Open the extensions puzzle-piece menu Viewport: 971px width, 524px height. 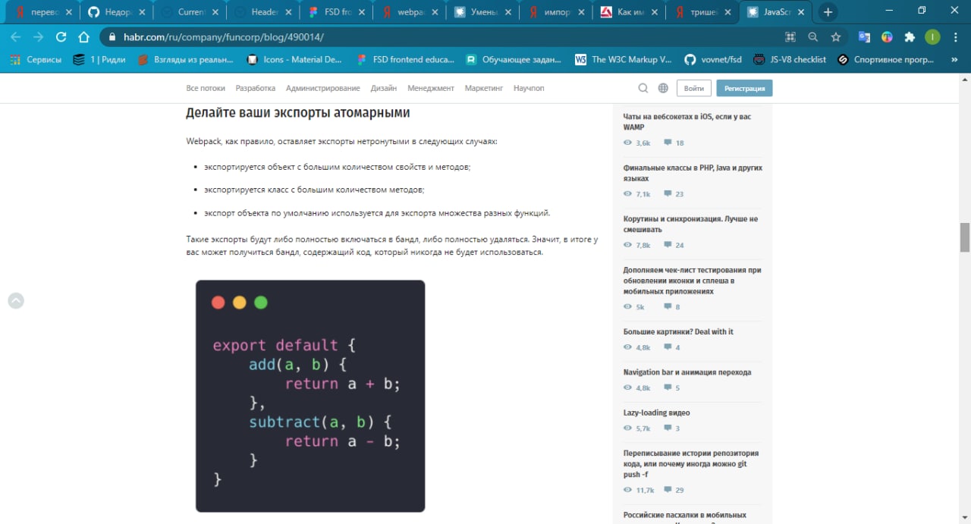point(910,36)
